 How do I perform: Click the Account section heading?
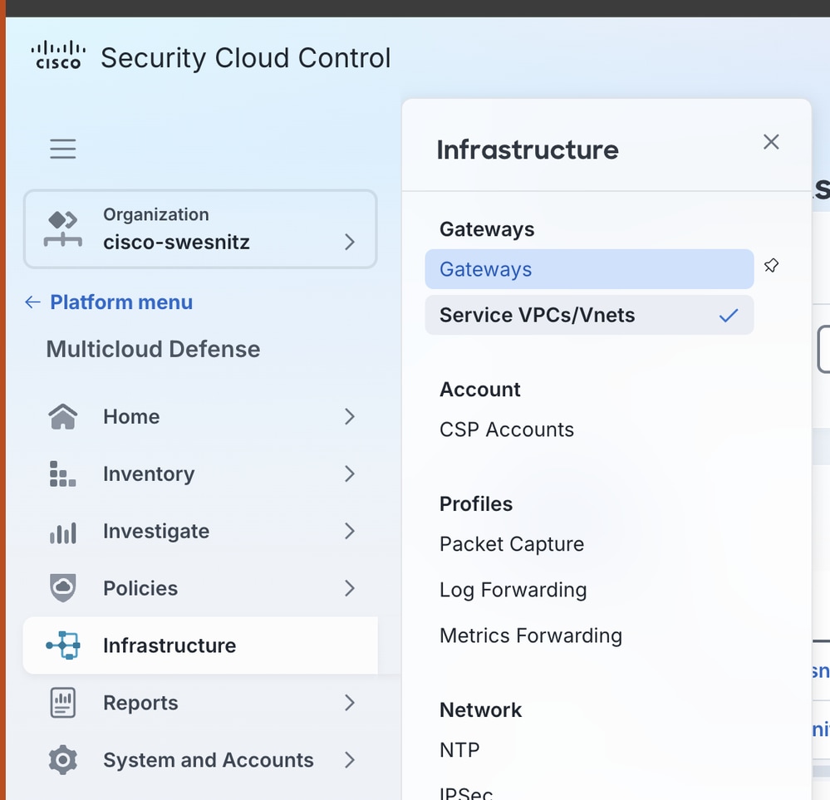(480, 390)
